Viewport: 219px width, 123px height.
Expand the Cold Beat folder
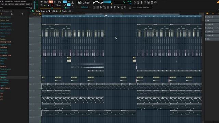click(4, 47)
